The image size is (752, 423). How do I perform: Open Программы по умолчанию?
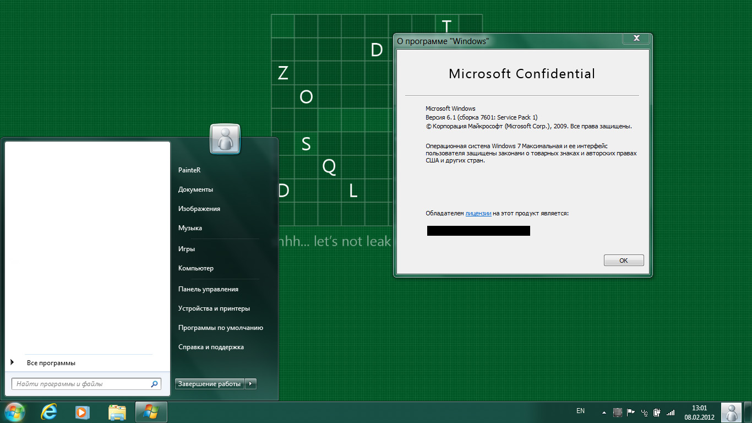click(221, 328)
